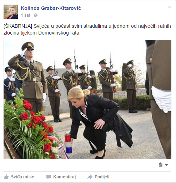Click the [ŠKABRNJA] tag in the post text
Viewport: 176px width, 183px height.
[18, 26]
